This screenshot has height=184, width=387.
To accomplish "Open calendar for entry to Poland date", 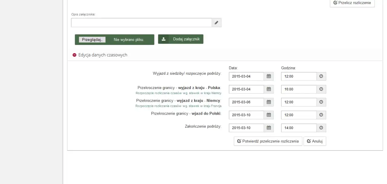I will pyautogui.click(x=268, y=115).
